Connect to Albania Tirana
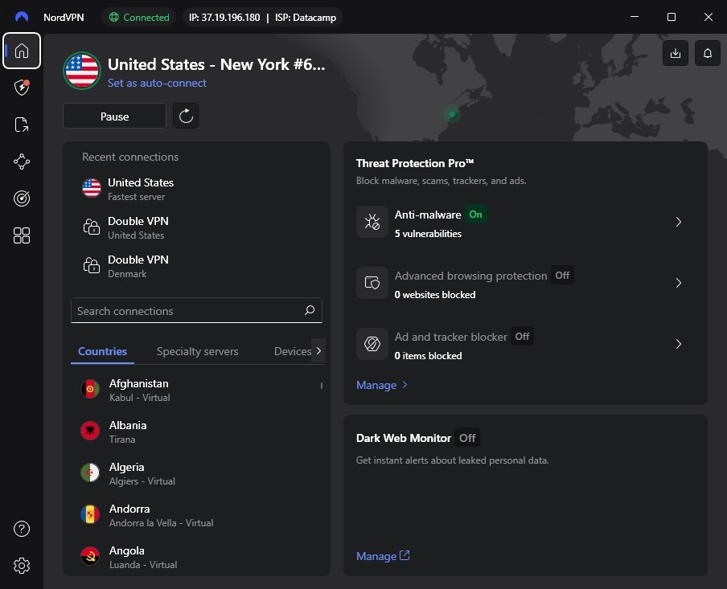 [x=196, y=432]
